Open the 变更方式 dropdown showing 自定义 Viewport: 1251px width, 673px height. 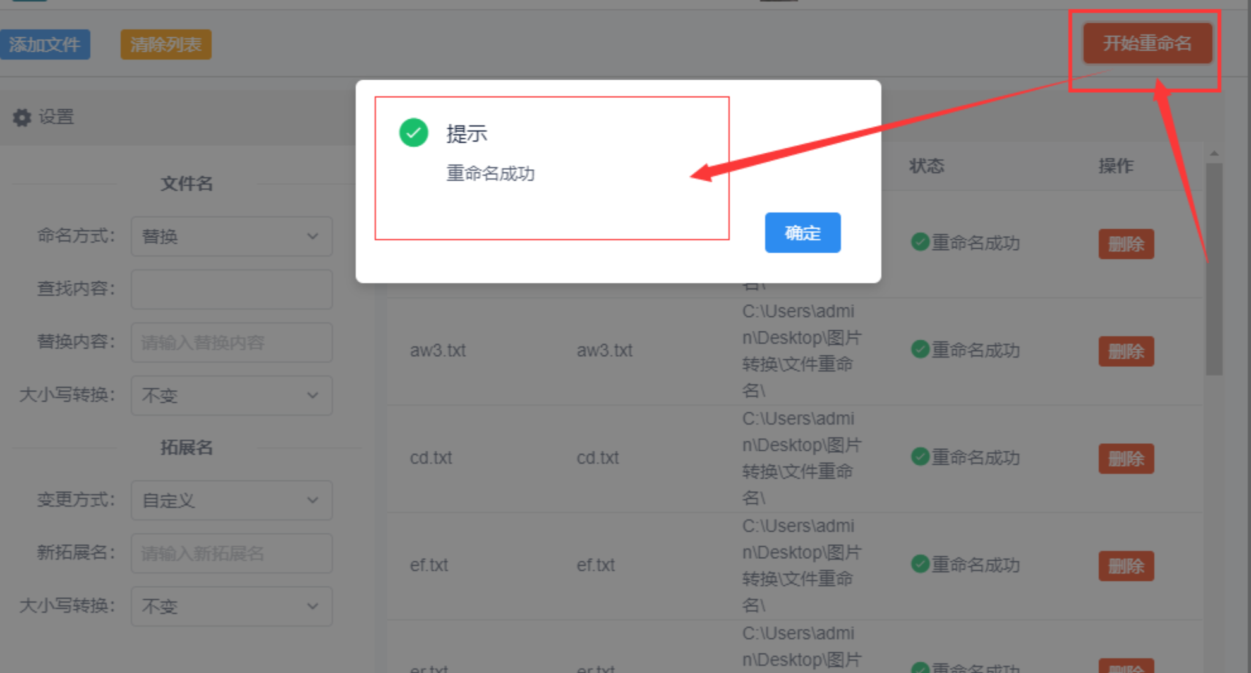click(x=231, y=500)
